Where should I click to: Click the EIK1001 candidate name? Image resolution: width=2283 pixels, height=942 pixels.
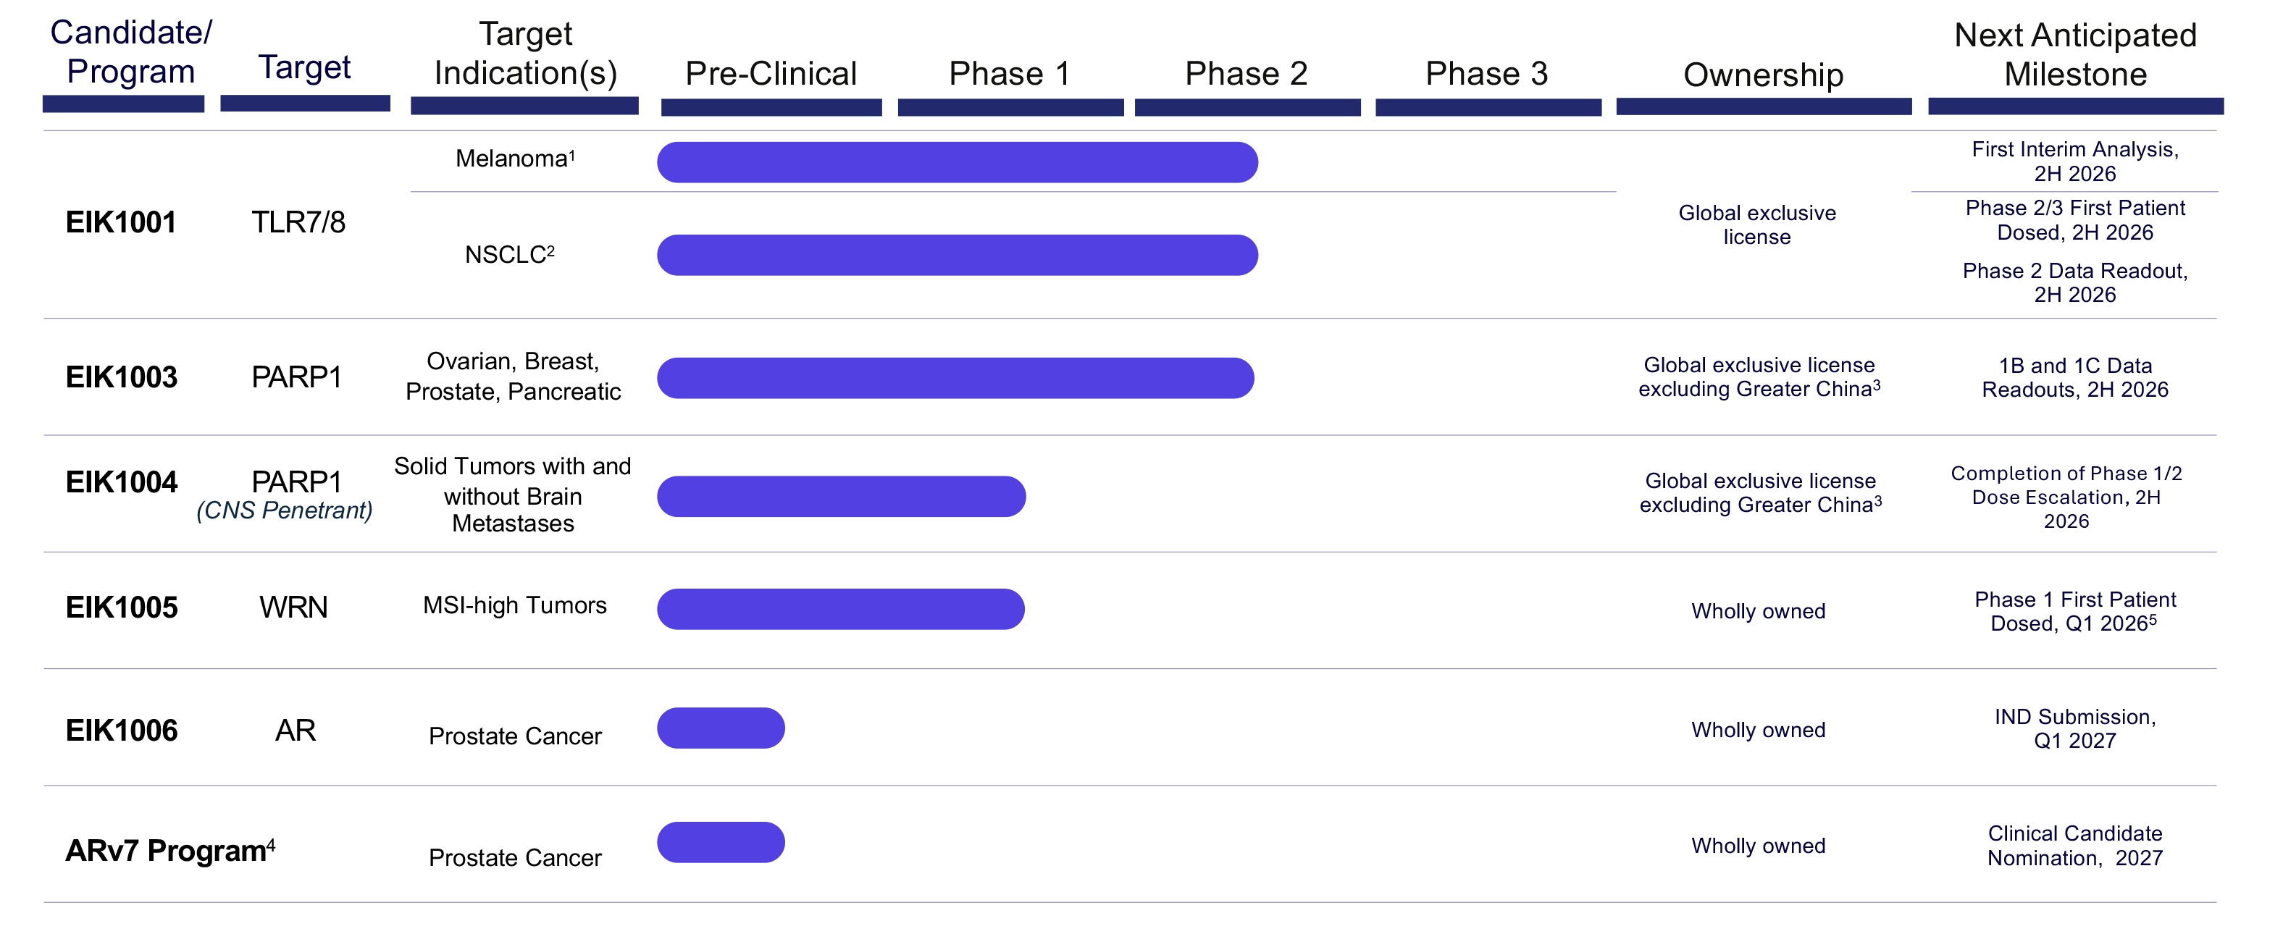click(x=122, y=222)
